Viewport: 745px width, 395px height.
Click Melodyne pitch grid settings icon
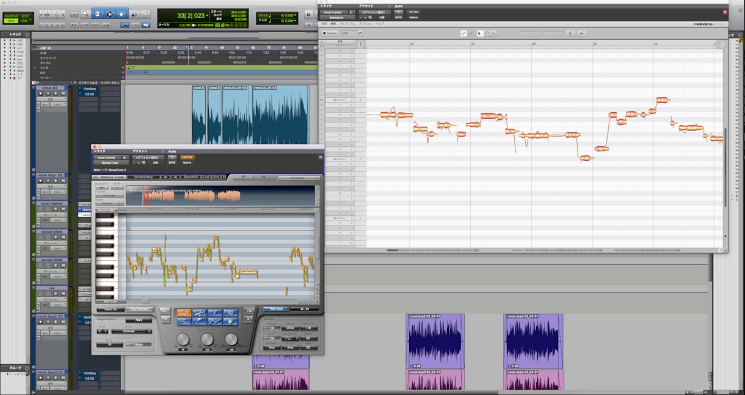tap(571, 34)
